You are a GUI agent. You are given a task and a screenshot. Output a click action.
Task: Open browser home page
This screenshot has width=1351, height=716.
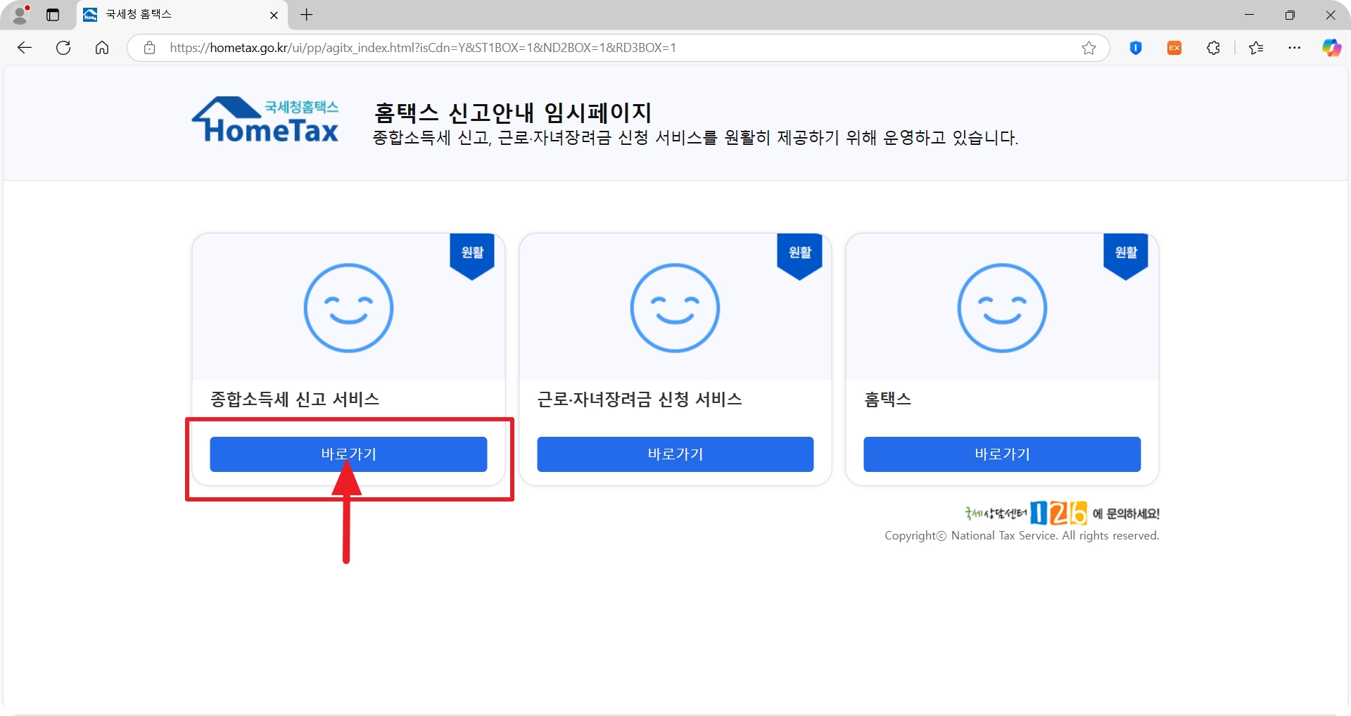click(102, 48)
